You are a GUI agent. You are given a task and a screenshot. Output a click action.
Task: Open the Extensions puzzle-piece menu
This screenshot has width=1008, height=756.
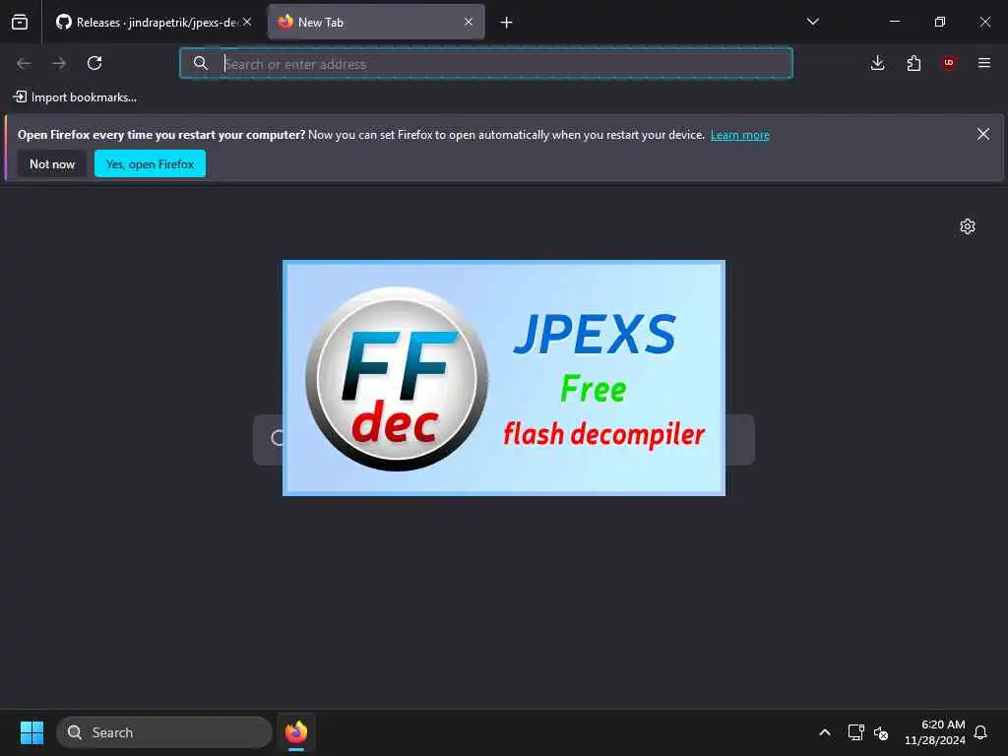(x=913, y=63)
